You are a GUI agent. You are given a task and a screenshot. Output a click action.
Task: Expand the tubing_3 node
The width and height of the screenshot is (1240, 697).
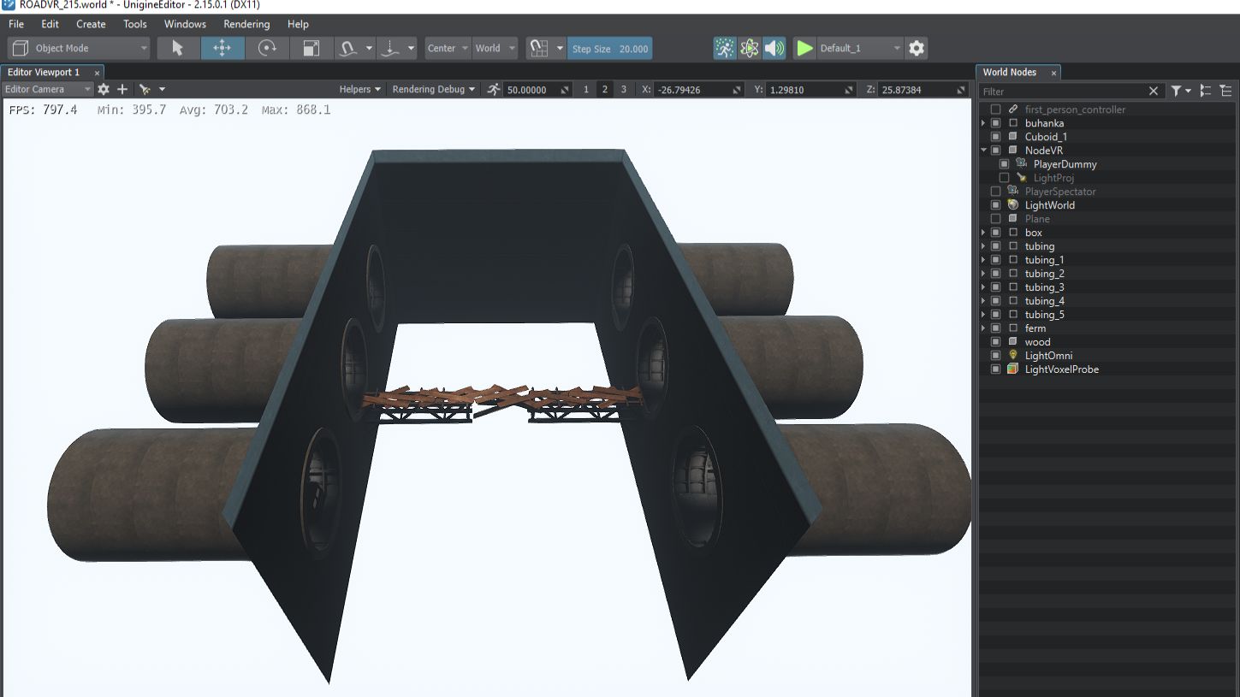(x=984, y=287)
